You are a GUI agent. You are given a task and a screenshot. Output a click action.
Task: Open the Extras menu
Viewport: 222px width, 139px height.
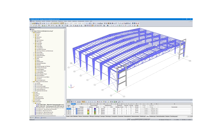[66, 21]
